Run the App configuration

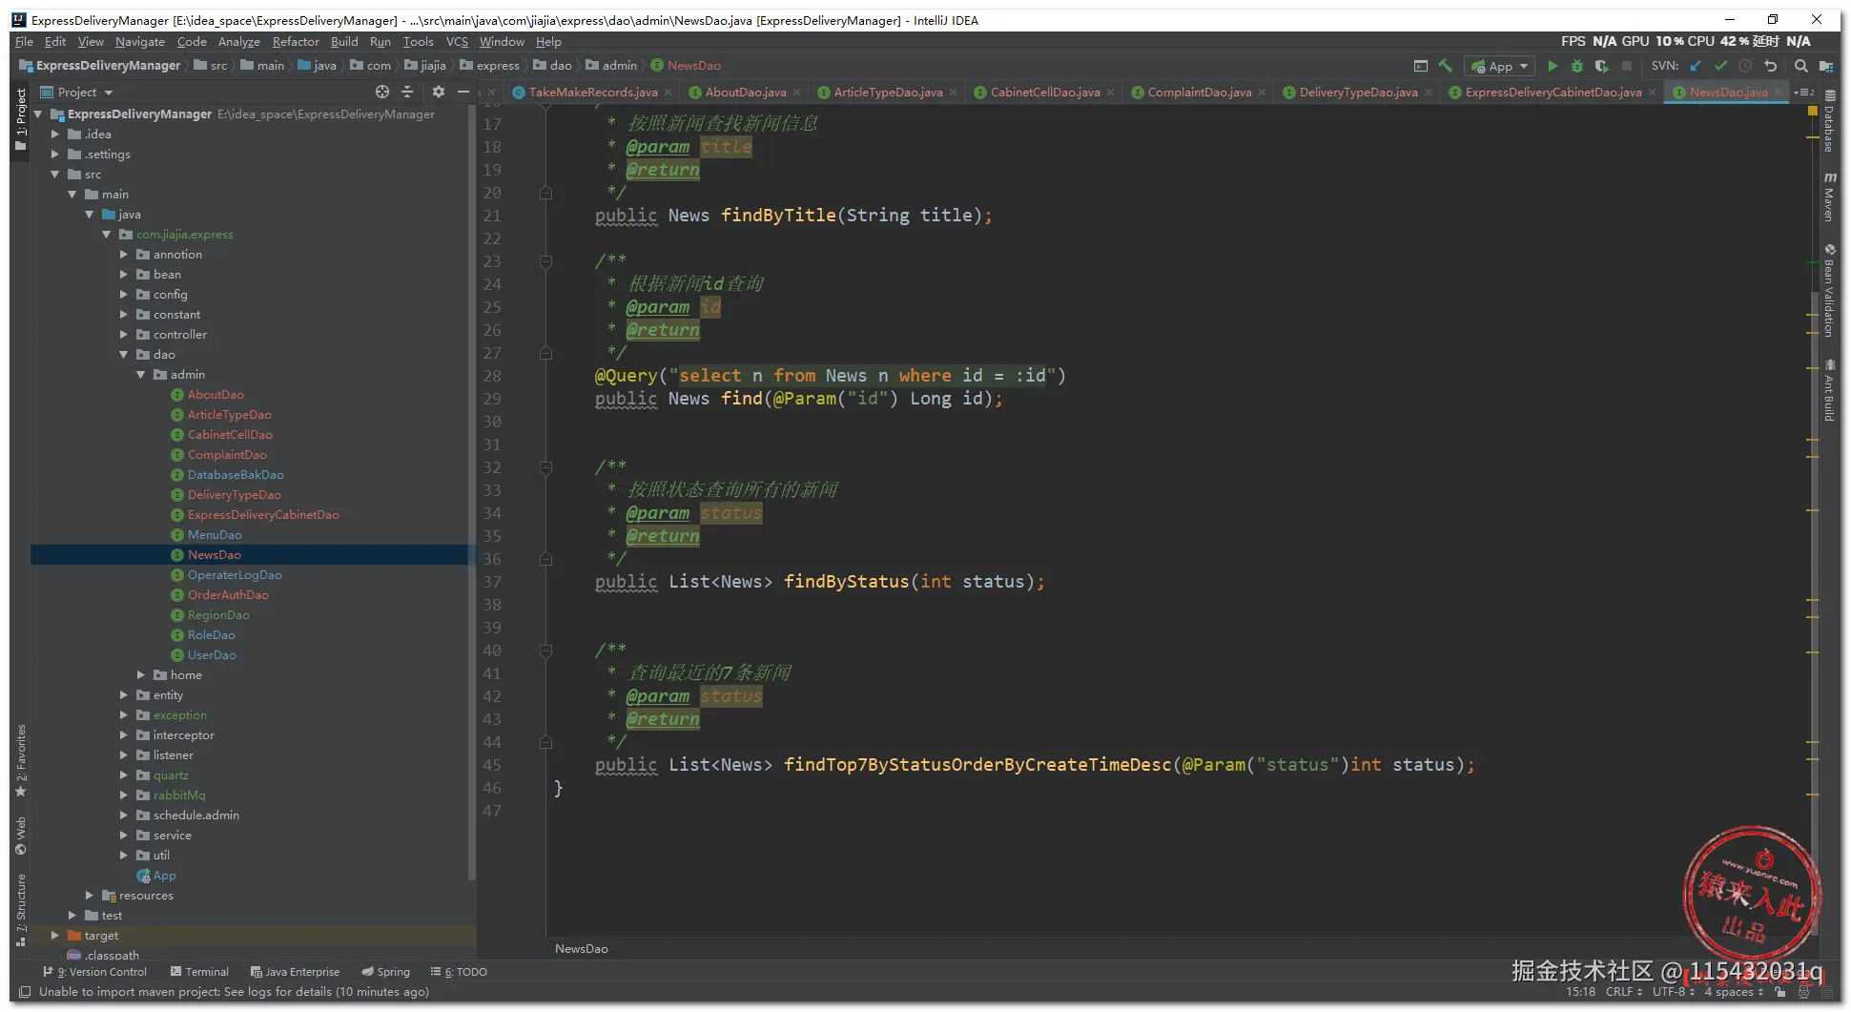click(1553, 66)
